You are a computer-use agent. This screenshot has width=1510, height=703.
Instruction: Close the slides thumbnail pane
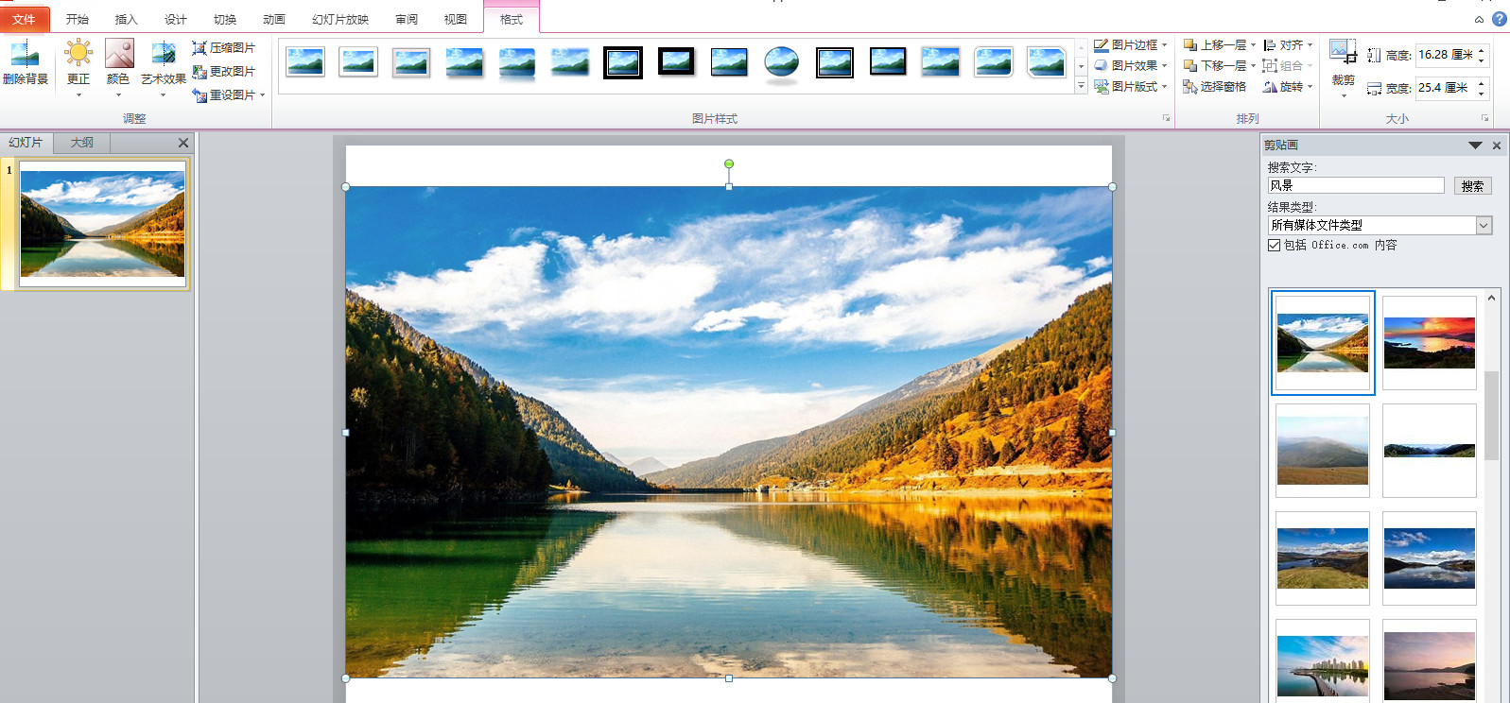pos(183,143)
